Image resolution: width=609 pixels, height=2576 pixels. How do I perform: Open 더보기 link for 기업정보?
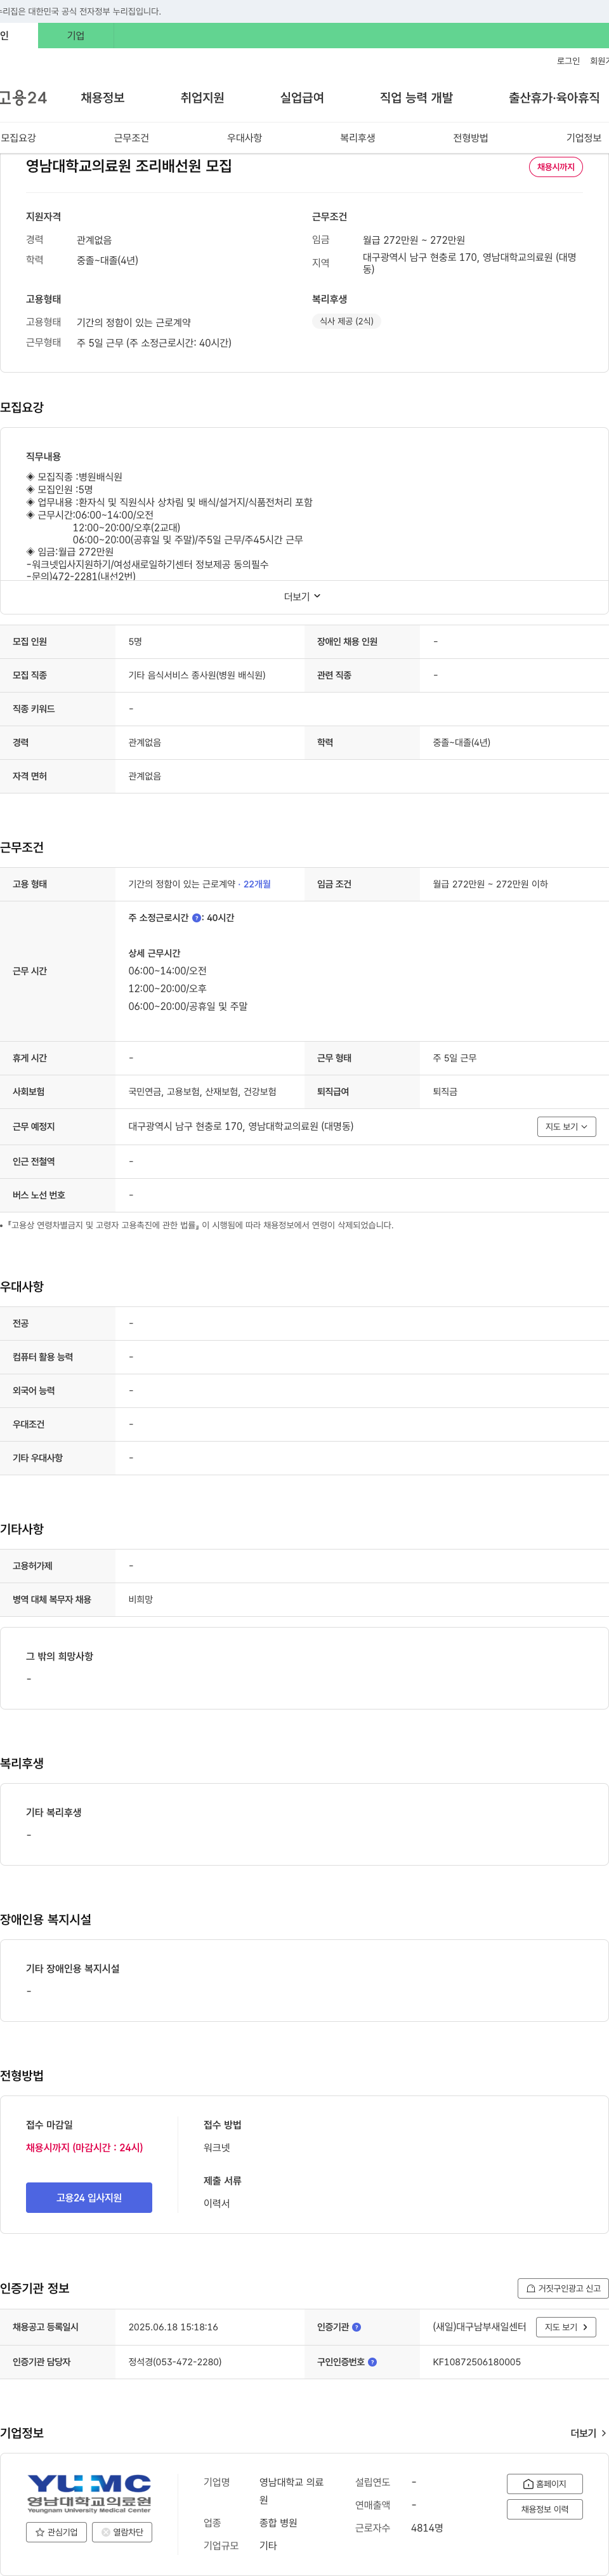pos(588,2433)
